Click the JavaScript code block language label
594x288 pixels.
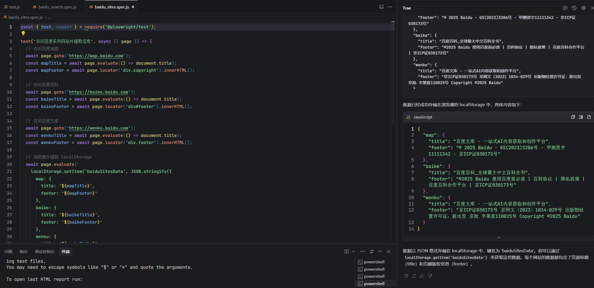point(423,117)
